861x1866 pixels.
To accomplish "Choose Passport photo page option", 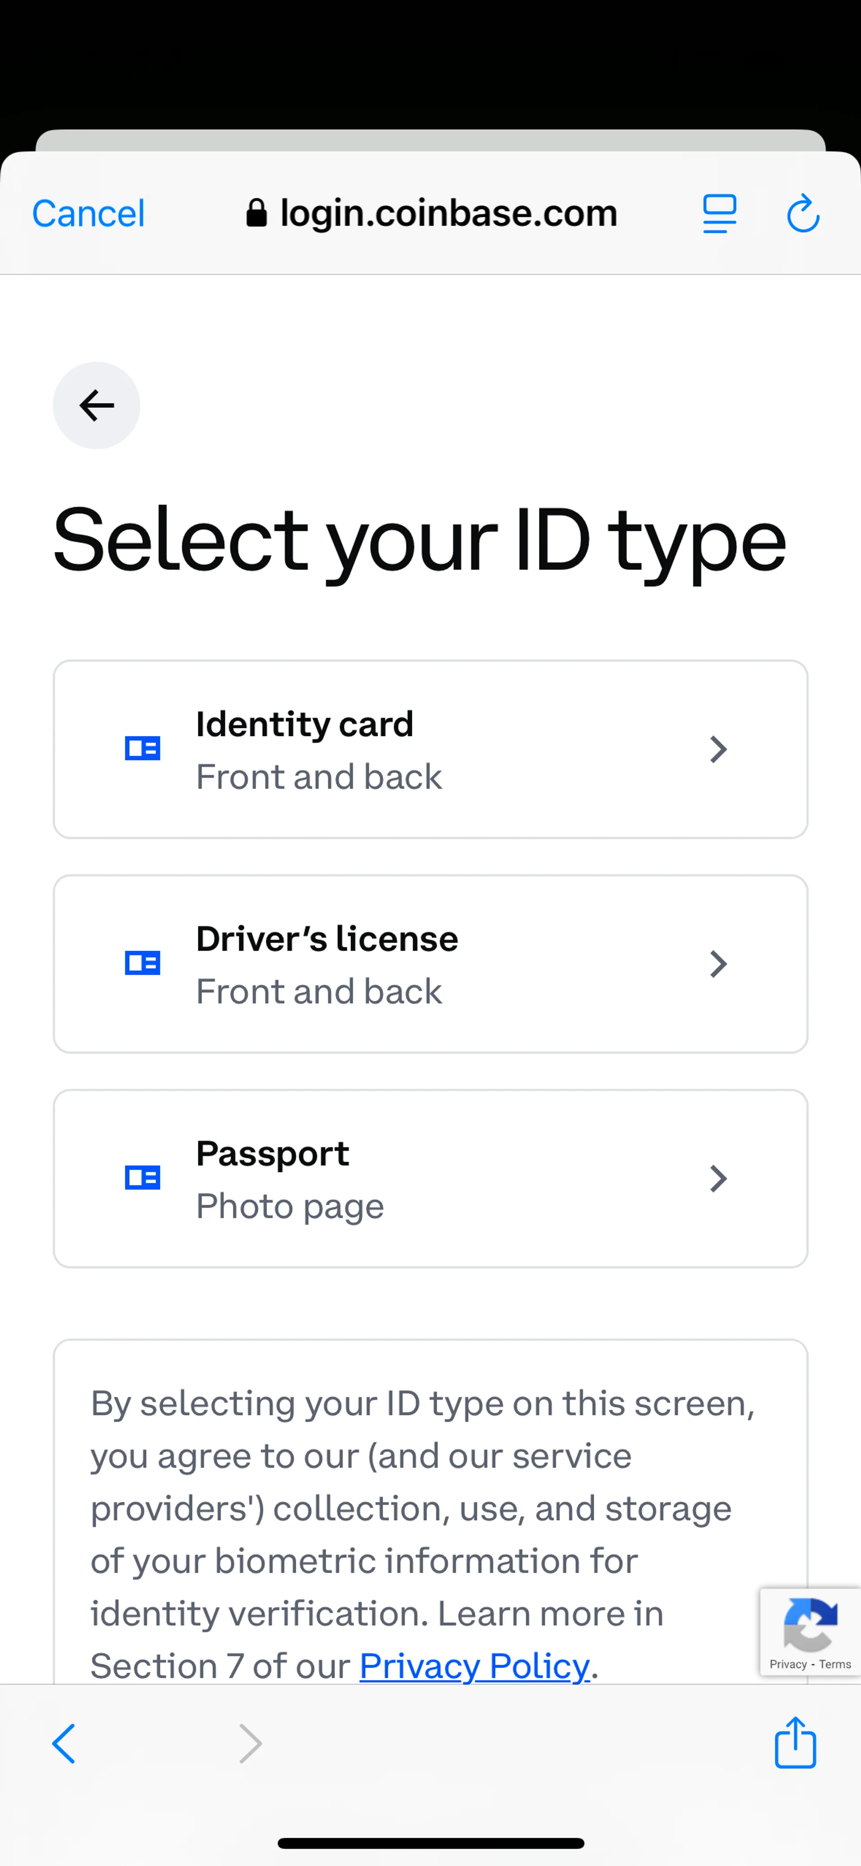I will click(x=430, y=1179).
